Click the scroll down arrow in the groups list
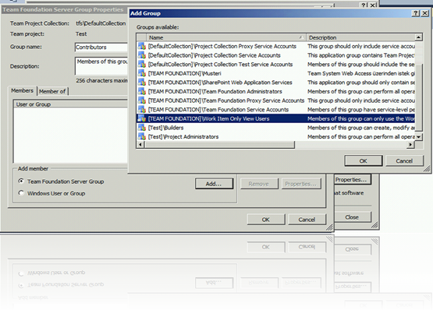 (x=419, y=137)
